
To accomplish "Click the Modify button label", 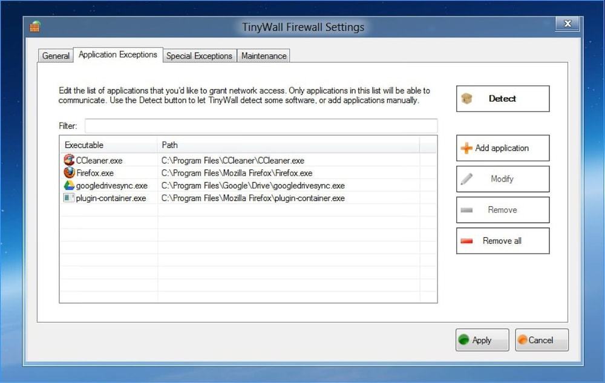I will [502, 179].
